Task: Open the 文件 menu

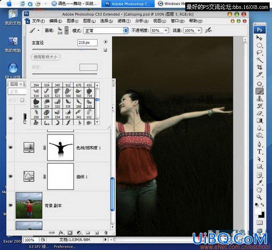Action: coord(38,21)
